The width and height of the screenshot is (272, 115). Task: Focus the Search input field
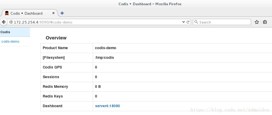click(222, 22)
